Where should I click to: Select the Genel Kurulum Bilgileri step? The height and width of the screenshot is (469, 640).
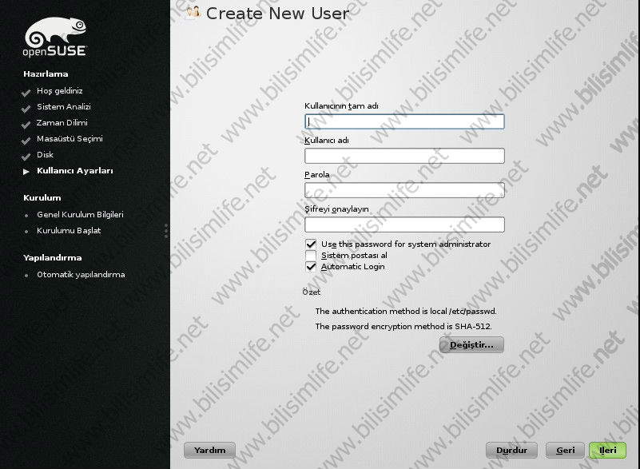pos(80,214)
